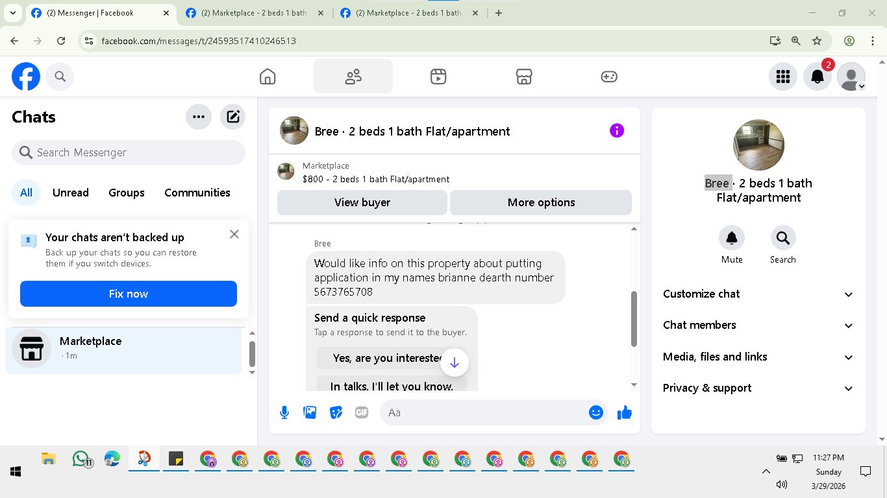This screenshot has width=887, height=498.
Task: Open the Chrome three-dot menu
Action: pos(873,41)
